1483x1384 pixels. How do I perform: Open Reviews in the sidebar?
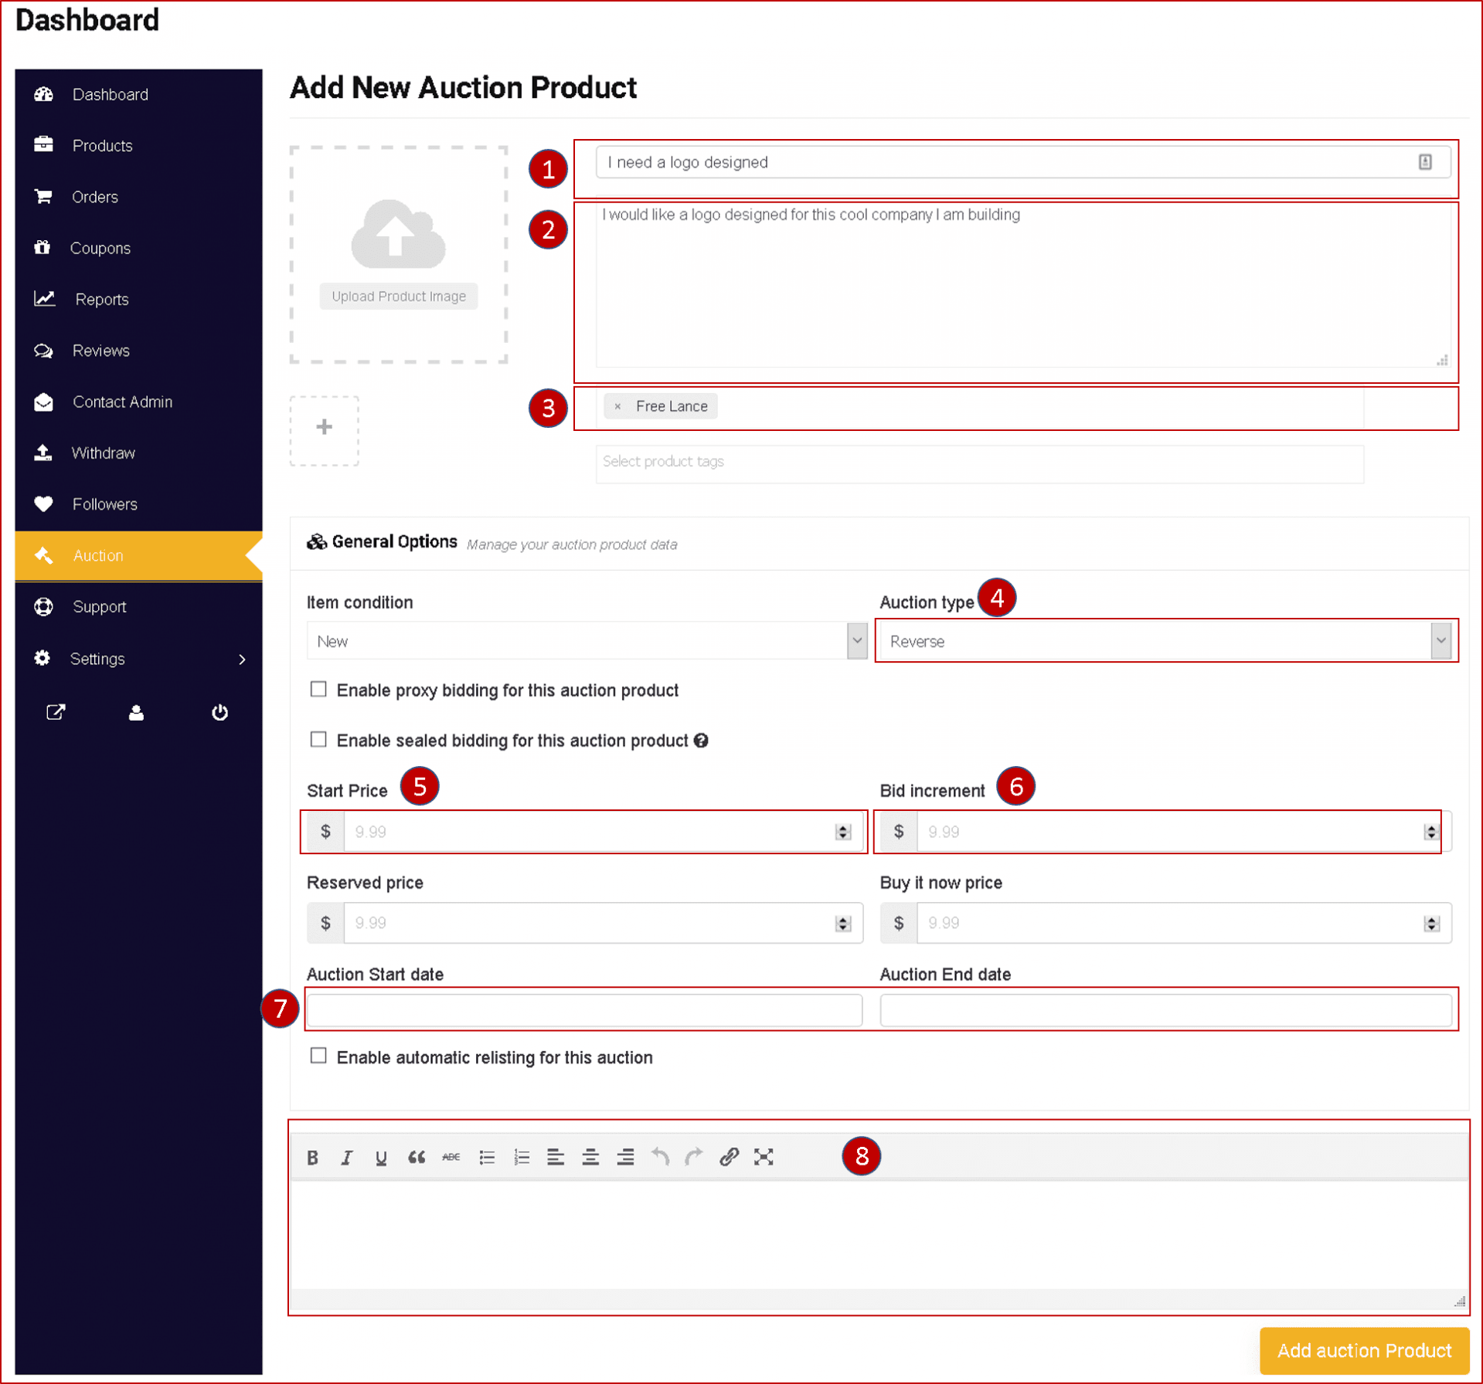pos(138,351)
